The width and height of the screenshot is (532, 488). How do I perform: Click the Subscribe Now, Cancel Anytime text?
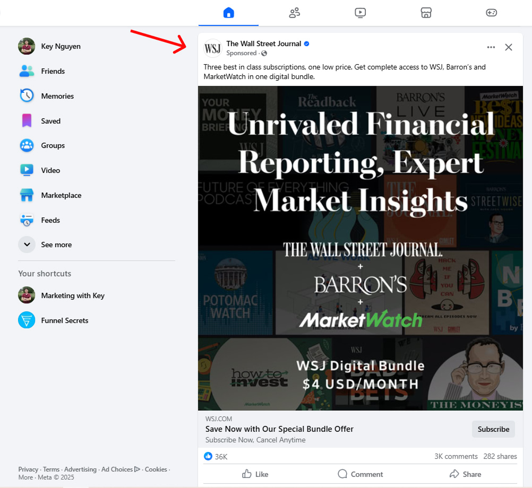[255, 440]
